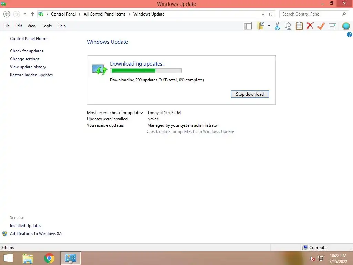Click the shield icon beside Add features
The height and width of the screenshot is (265, 353).
(x=5, y=234)
